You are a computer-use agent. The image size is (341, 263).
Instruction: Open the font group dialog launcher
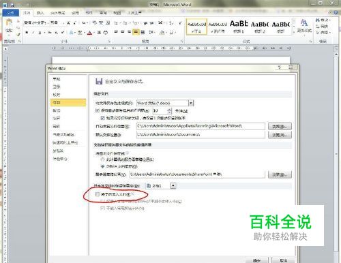point(109,42)
